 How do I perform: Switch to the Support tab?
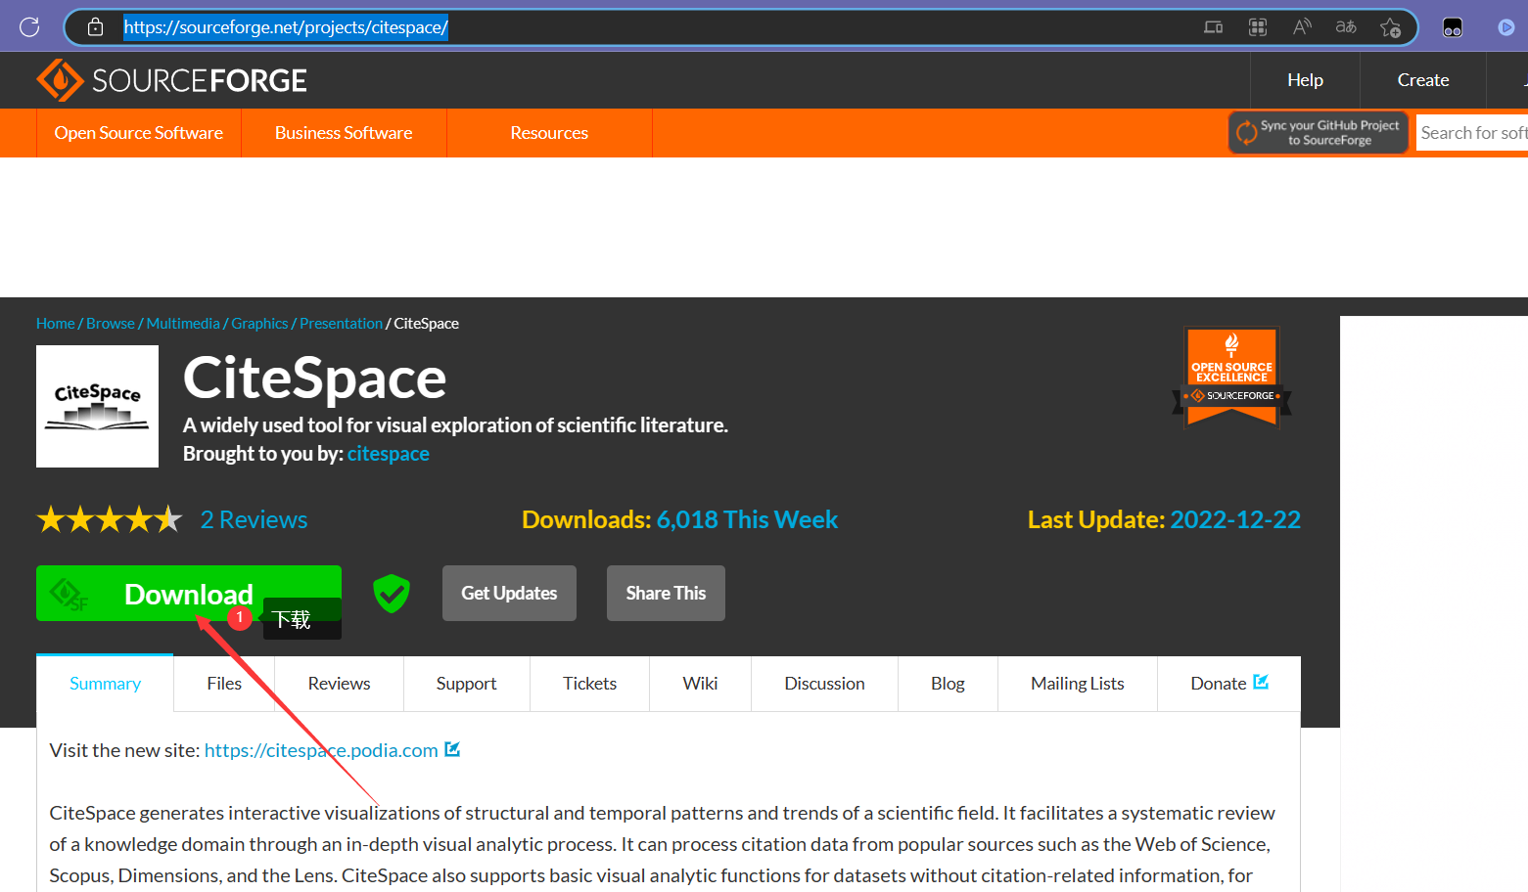coord(466,684)
